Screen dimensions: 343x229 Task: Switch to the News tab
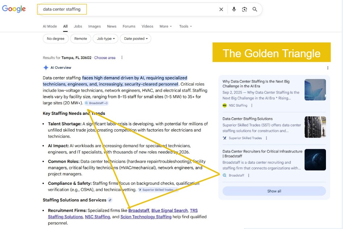[112, 26]
